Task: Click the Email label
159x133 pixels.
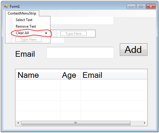Action: pyautogui.click(x=25, y=54)
